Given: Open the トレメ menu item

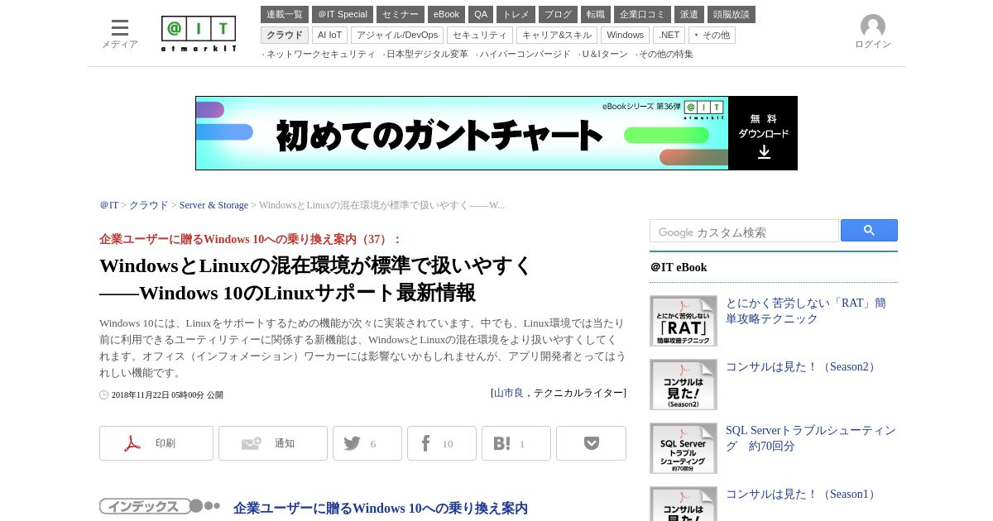Looking at the screenshot, I should click(x=516, y=14).
